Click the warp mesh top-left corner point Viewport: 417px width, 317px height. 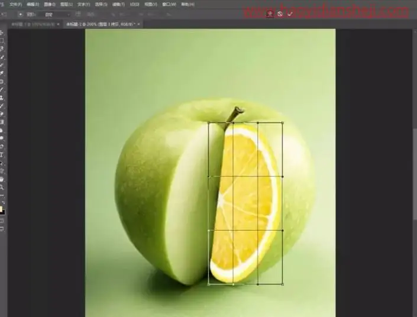tap(209, 123)
